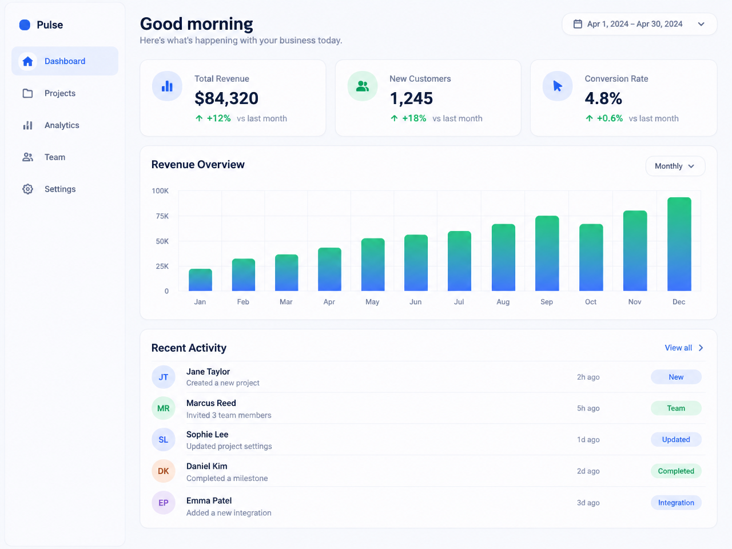Click Emma Patel's EP avatar
Viewport: 732px width, 549px height.
pos(164,503)
